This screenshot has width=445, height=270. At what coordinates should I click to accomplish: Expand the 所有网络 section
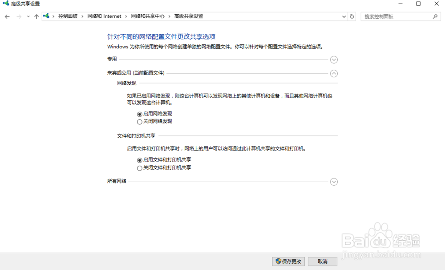point(334,182)
